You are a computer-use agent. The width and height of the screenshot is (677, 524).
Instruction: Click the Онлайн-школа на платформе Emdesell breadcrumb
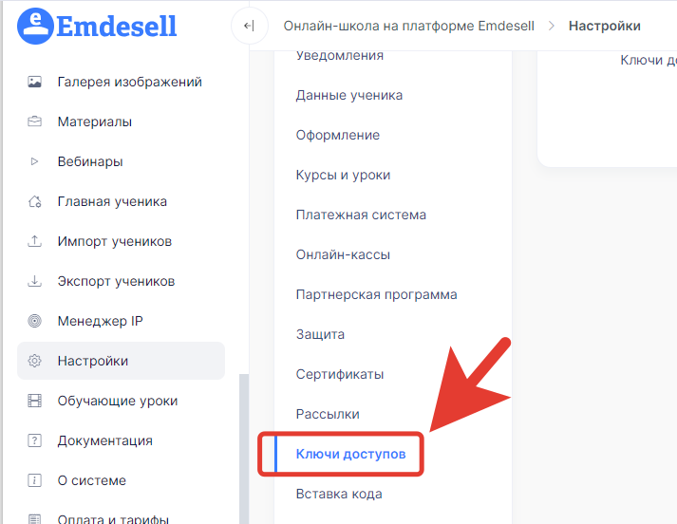(x=409, y=26)
